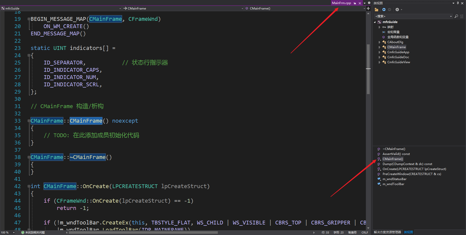Viewport: 466px width, 235px height.
Task: Click the green checkmark issues status icon
Action: [23, 232]
